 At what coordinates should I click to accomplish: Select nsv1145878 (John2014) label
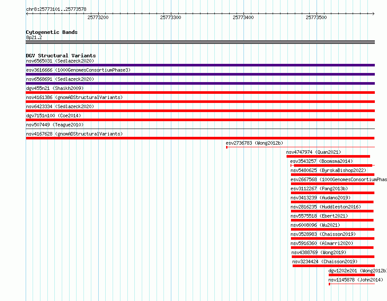point(356,280)
